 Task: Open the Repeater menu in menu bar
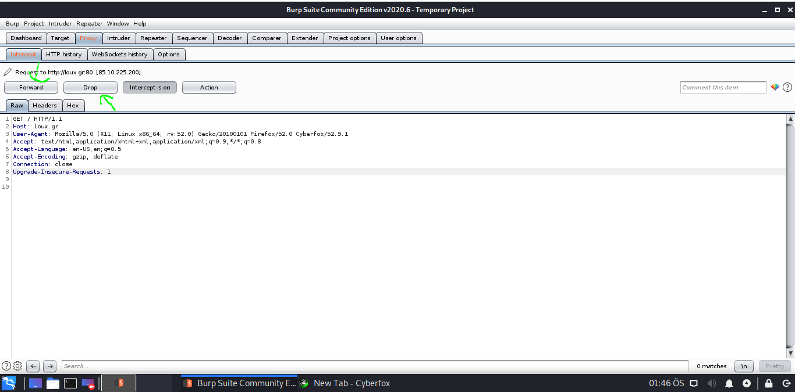[x=89, y=24]
